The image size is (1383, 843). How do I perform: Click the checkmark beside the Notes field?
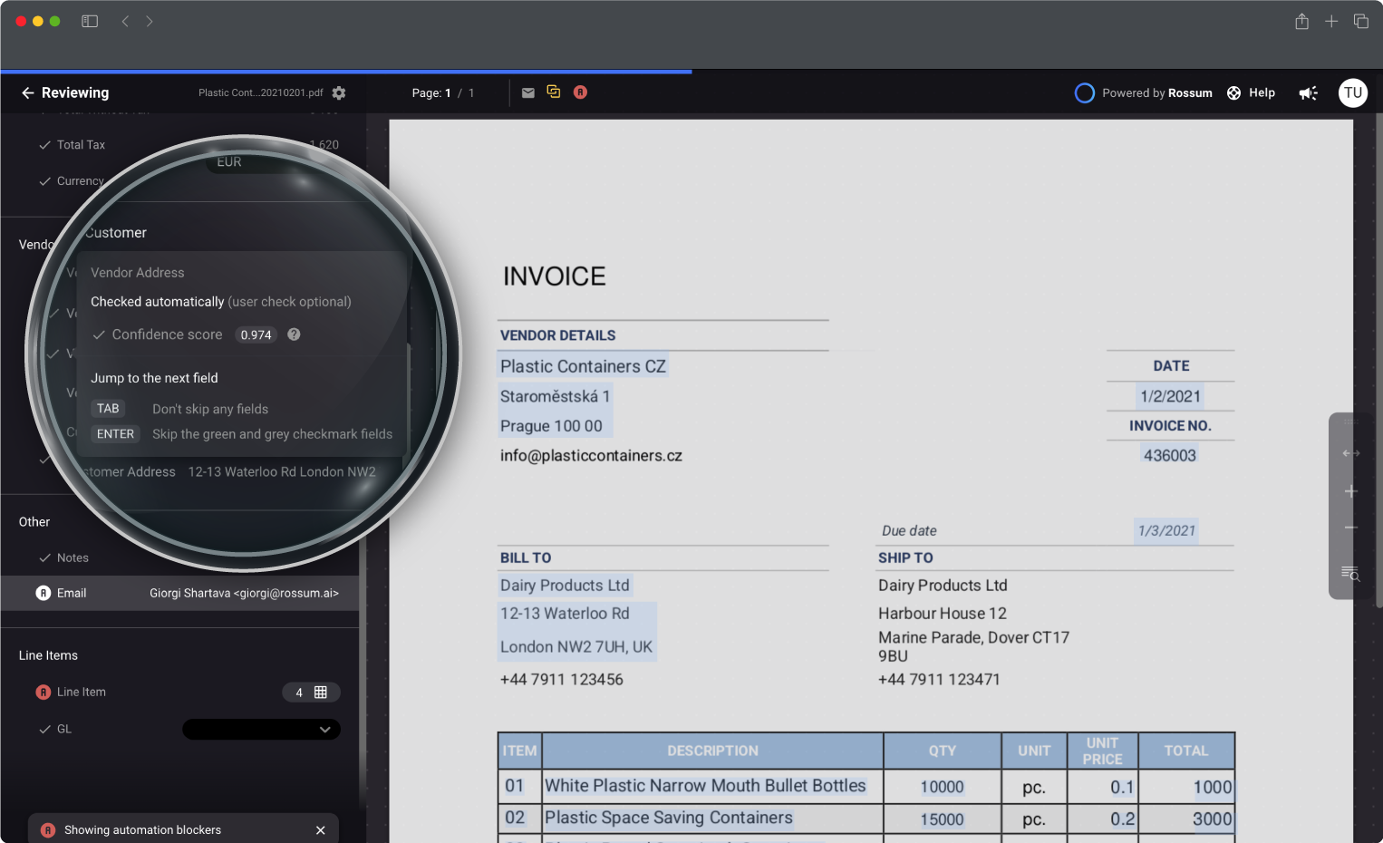pos(44,558)
